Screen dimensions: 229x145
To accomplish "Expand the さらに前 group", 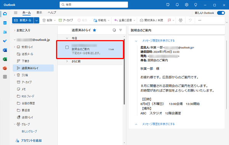I will point(67,61).
